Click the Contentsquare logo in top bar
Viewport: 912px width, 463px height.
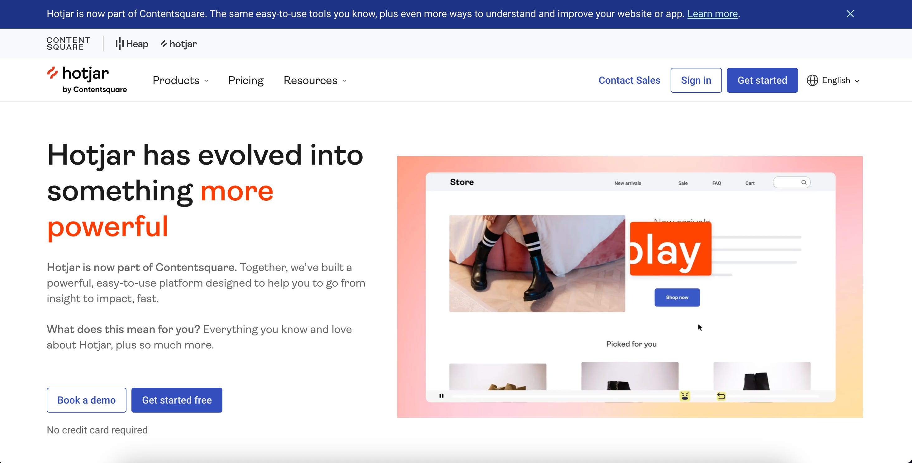(x=68, y=44)
